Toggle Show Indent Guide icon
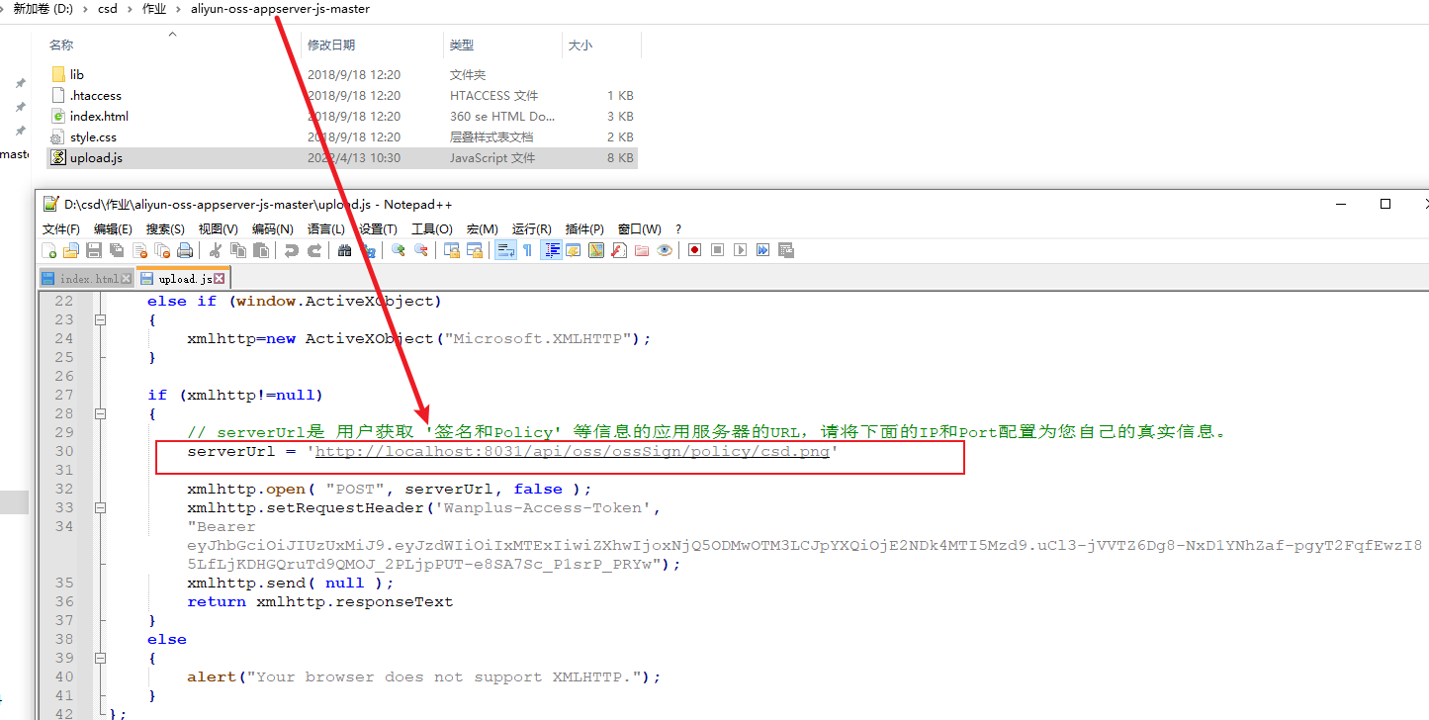Screen dimensions: 1429x720 pos(551,250)
